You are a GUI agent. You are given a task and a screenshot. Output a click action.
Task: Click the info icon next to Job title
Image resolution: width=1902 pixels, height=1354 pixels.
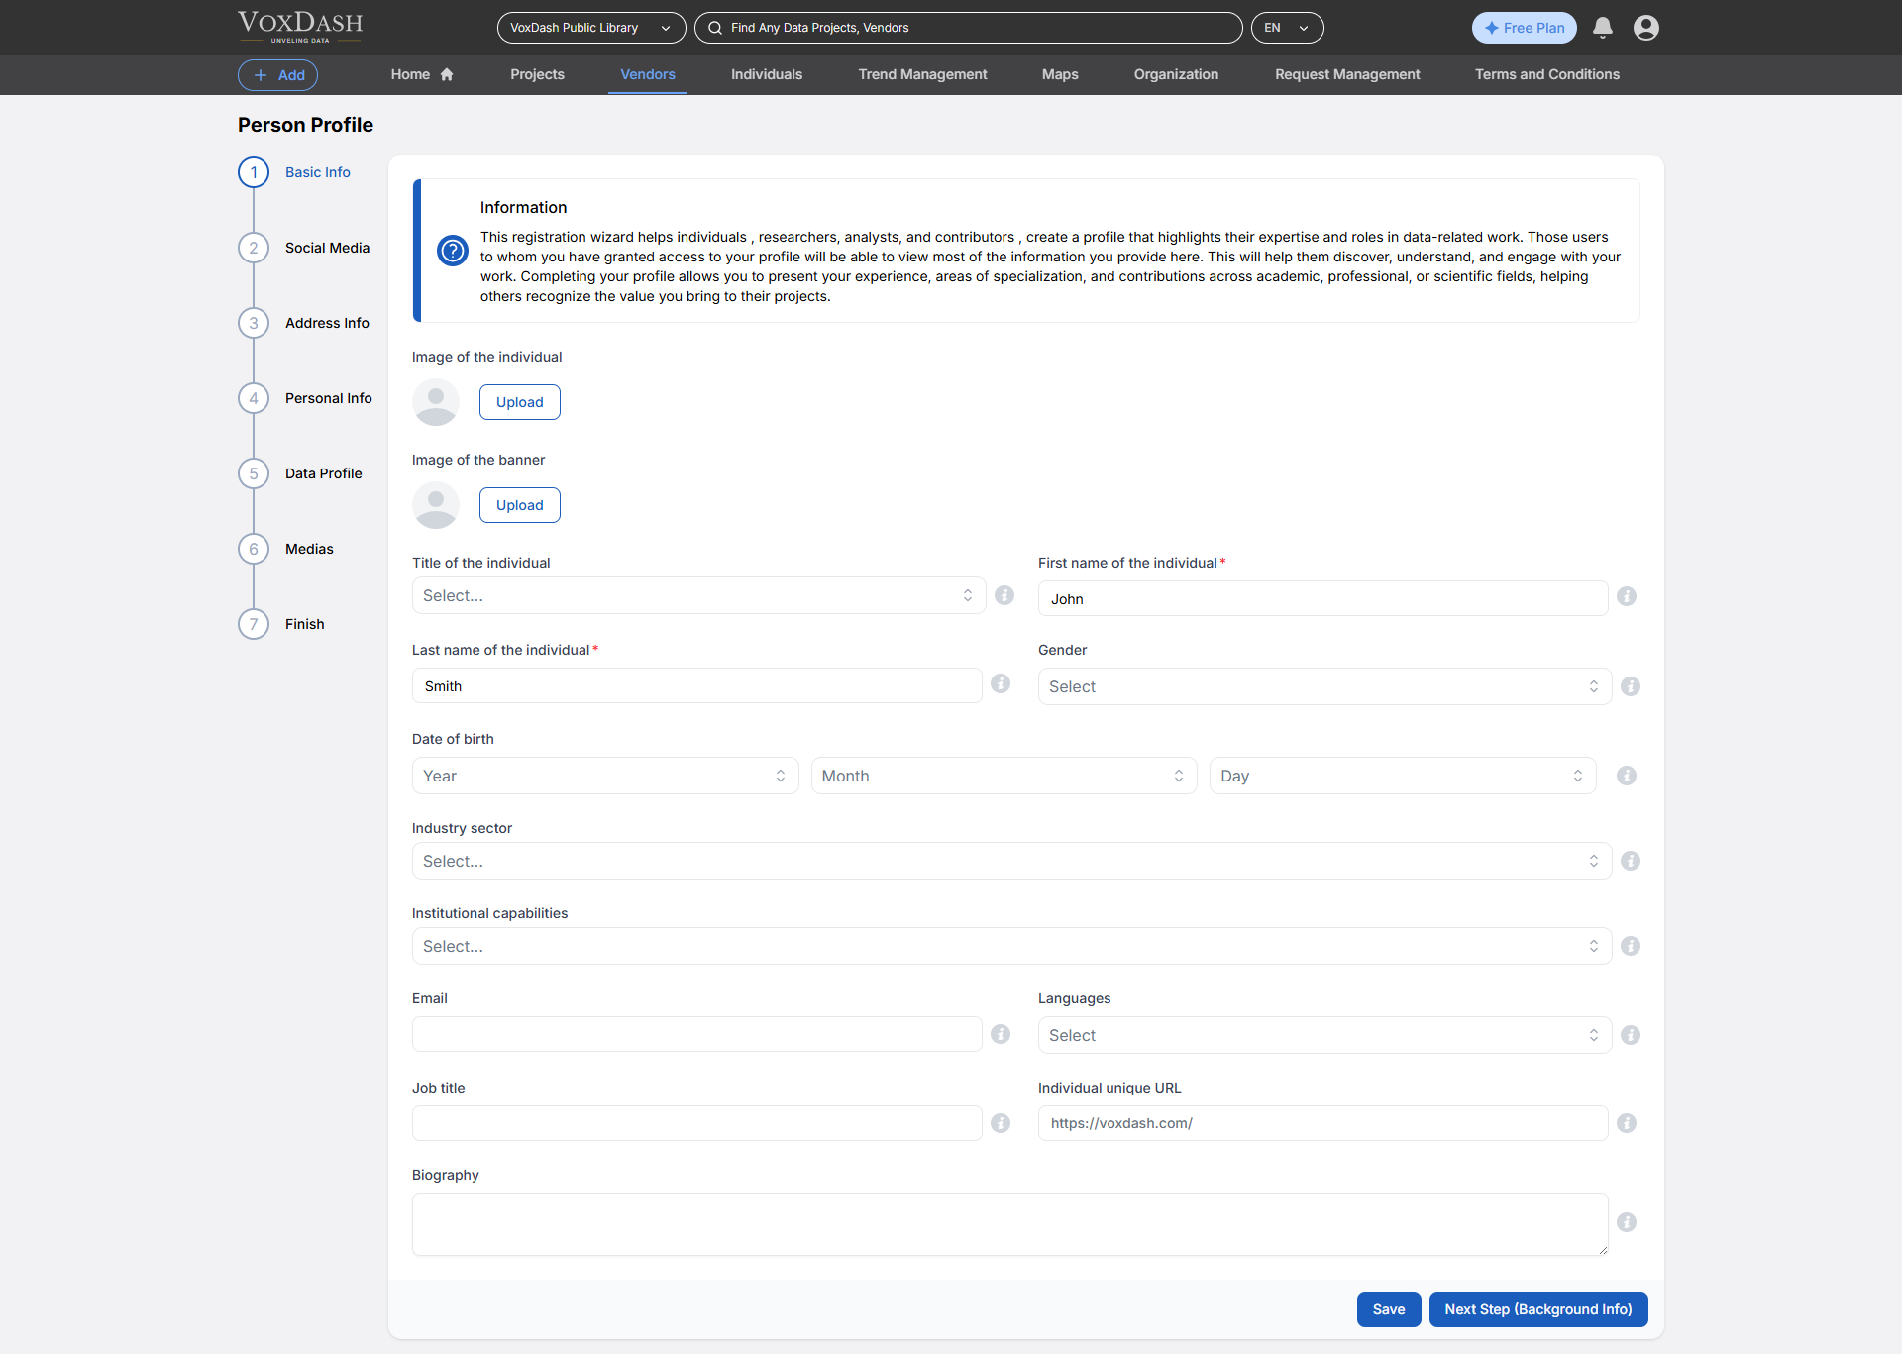click(1001, 1123)
